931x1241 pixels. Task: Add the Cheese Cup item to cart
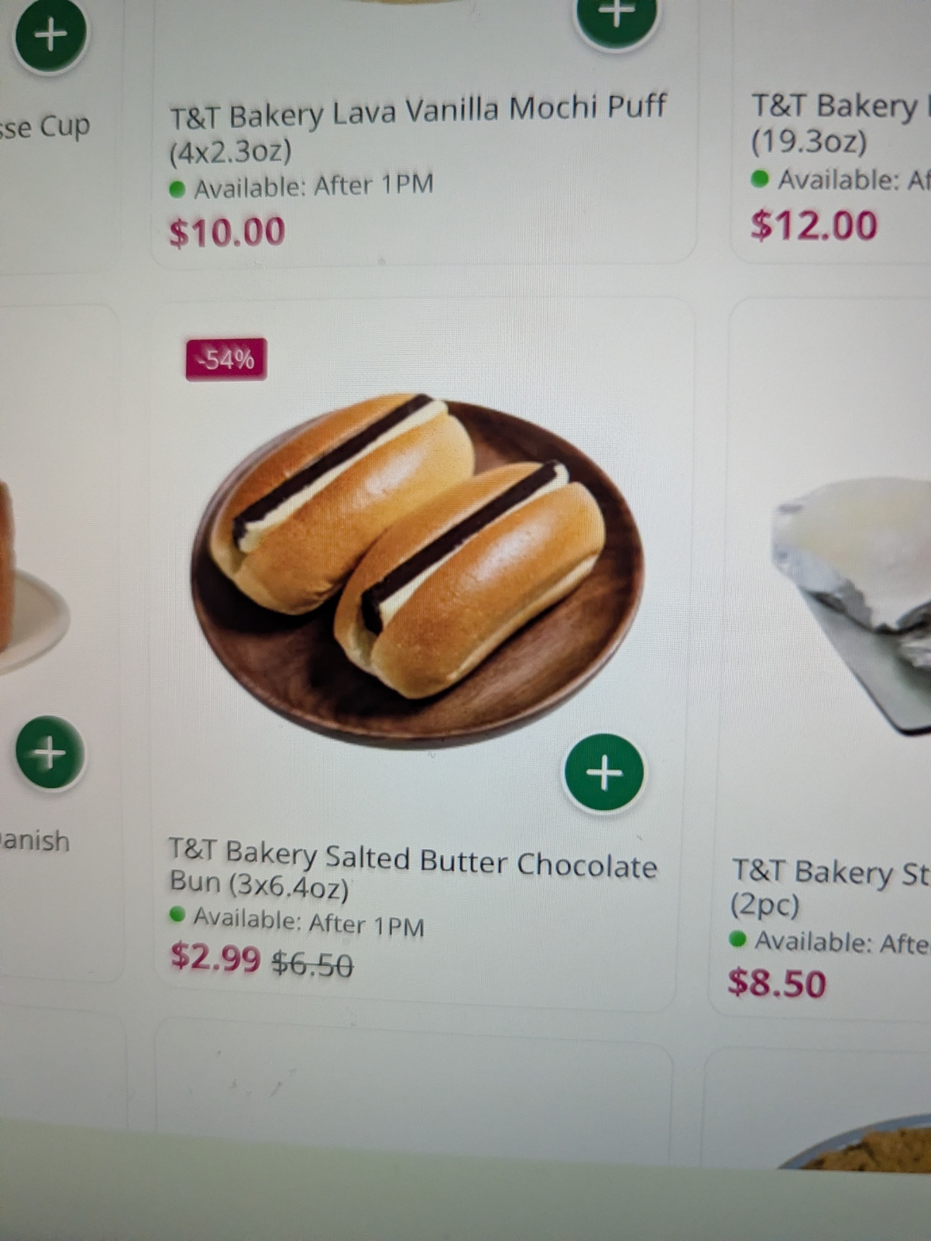[x=51, y=35]
